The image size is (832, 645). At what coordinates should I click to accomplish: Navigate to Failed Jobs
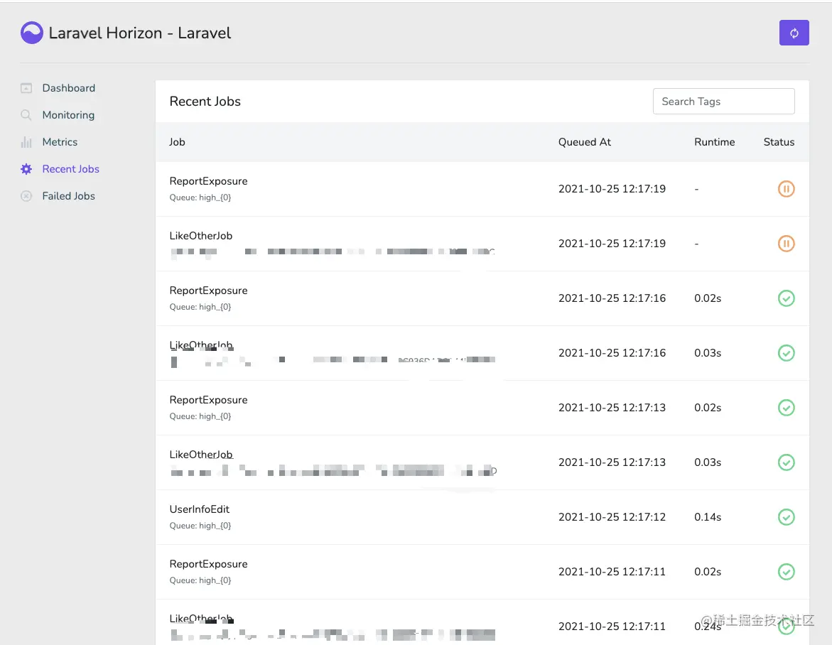68,196
